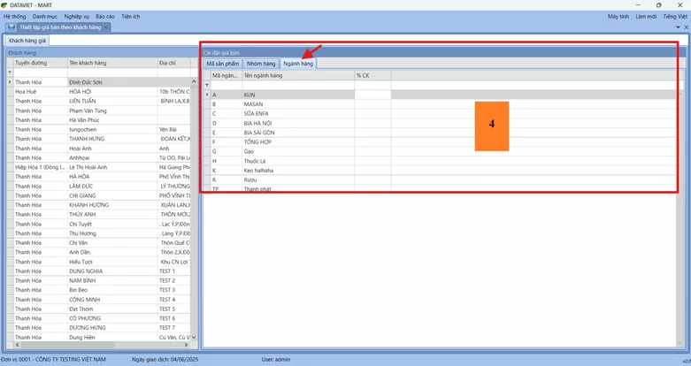Image resolution: width=691 pixels, height=366 pixels.
Task: Switch to the Nhóm hàng tab
Action: (261, 64)
